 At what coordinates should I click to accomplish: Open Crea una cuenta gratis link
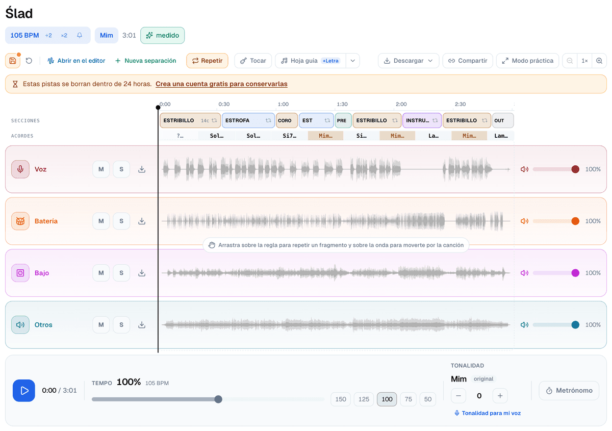[x=221, y=84]
